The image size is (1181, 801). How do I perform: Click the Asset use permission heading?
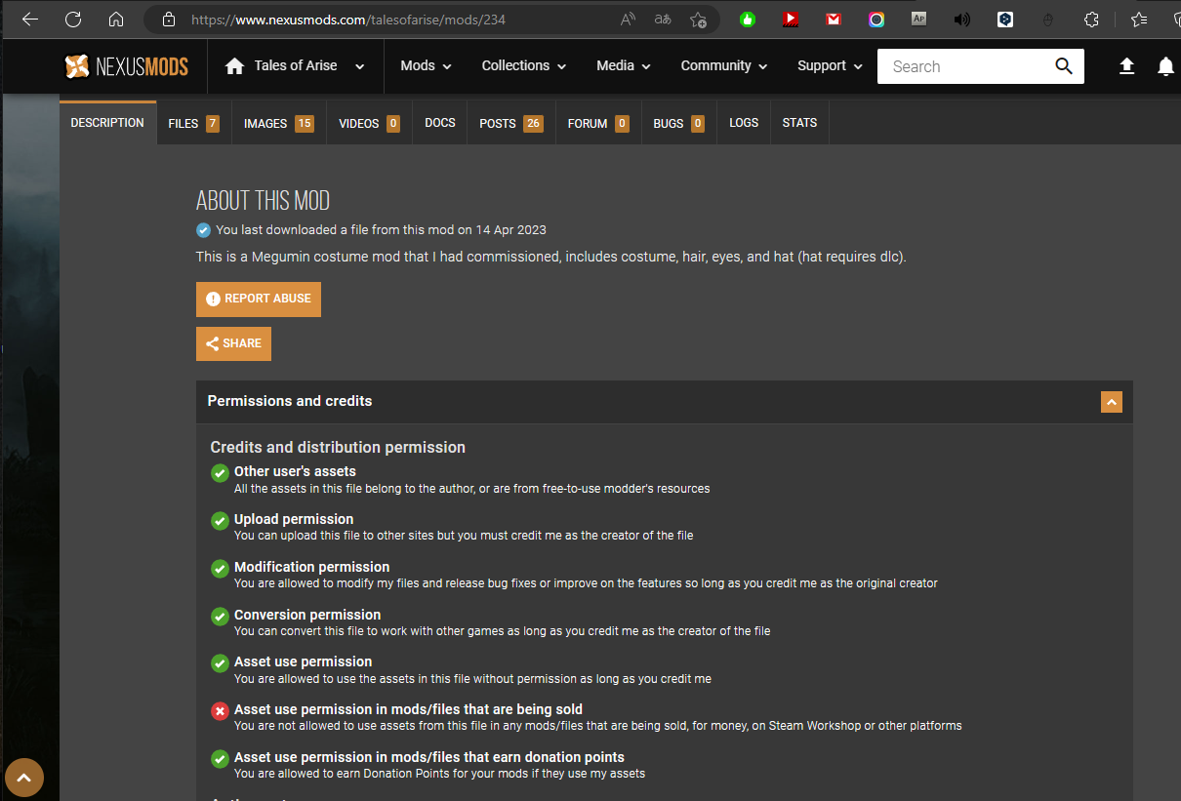coord(304,661)
